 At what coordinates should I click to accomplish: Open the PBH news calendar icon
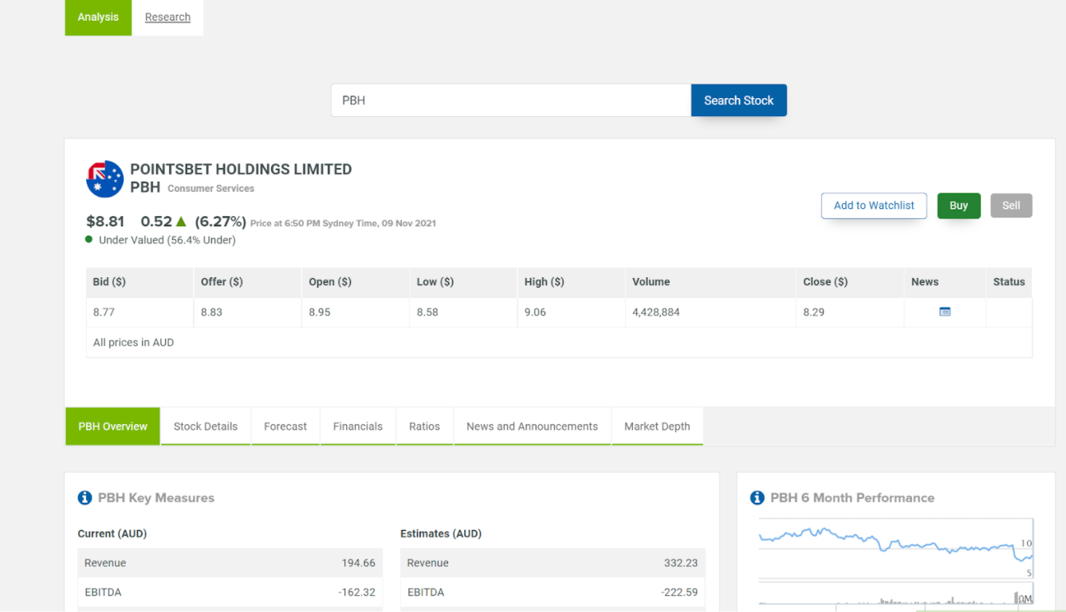click(x=945, y=312)
